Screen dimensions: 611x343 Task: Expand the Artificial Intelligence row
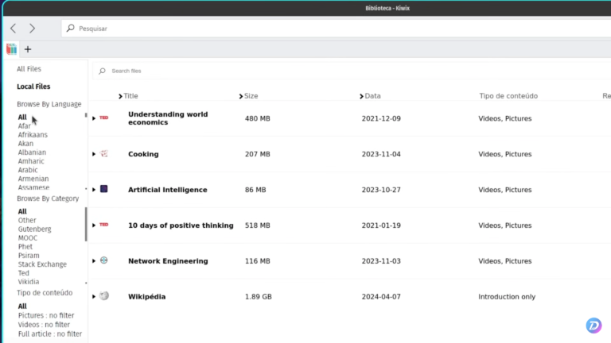(94, 190)
